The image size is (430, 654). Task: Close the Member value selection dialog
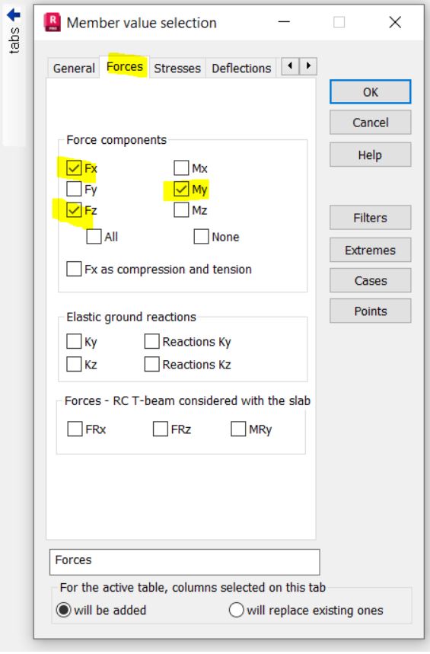pyautogui.click(x=395, y=21)
